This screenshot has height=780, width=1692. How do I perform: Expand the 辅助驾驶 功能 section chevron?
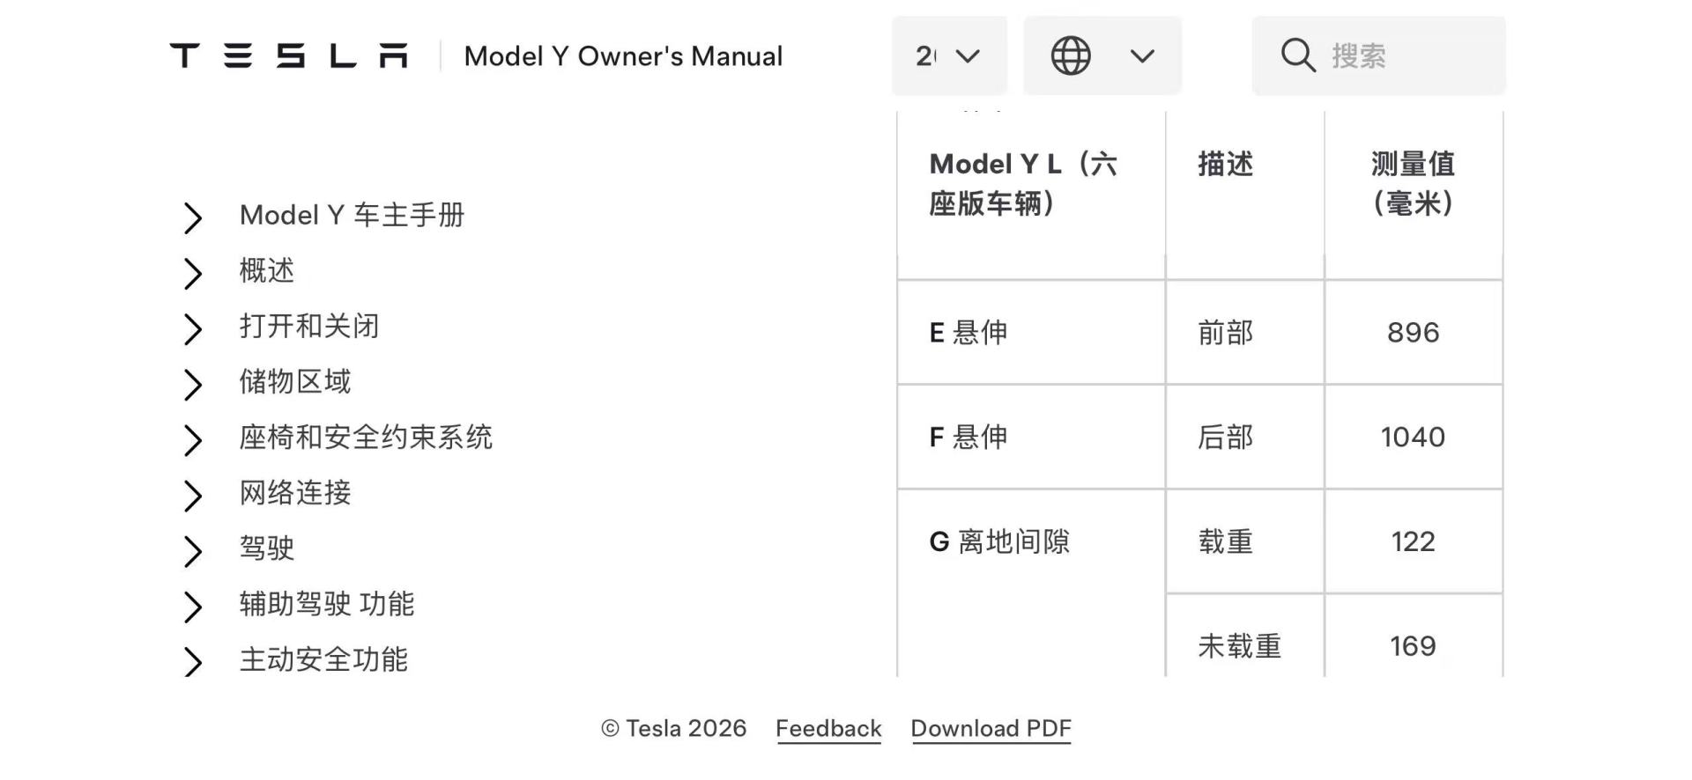coord(192,606)
